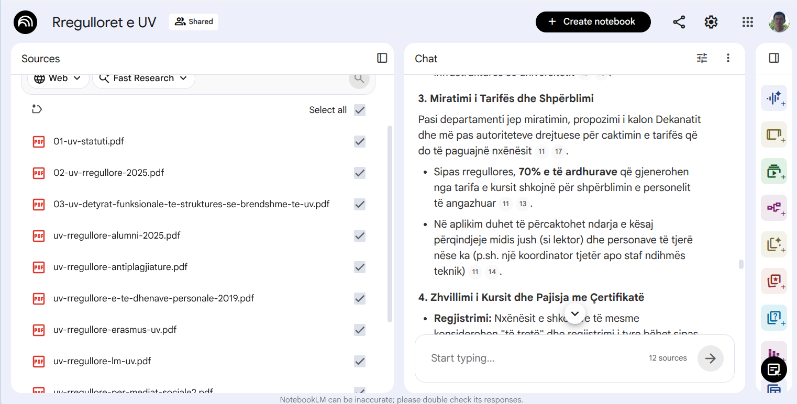This screenshot has width=797, height=404.
Task: Open source 02-uv-rregullore-2025.pdf
Action: pyautogui.click(x=109, y=173)
